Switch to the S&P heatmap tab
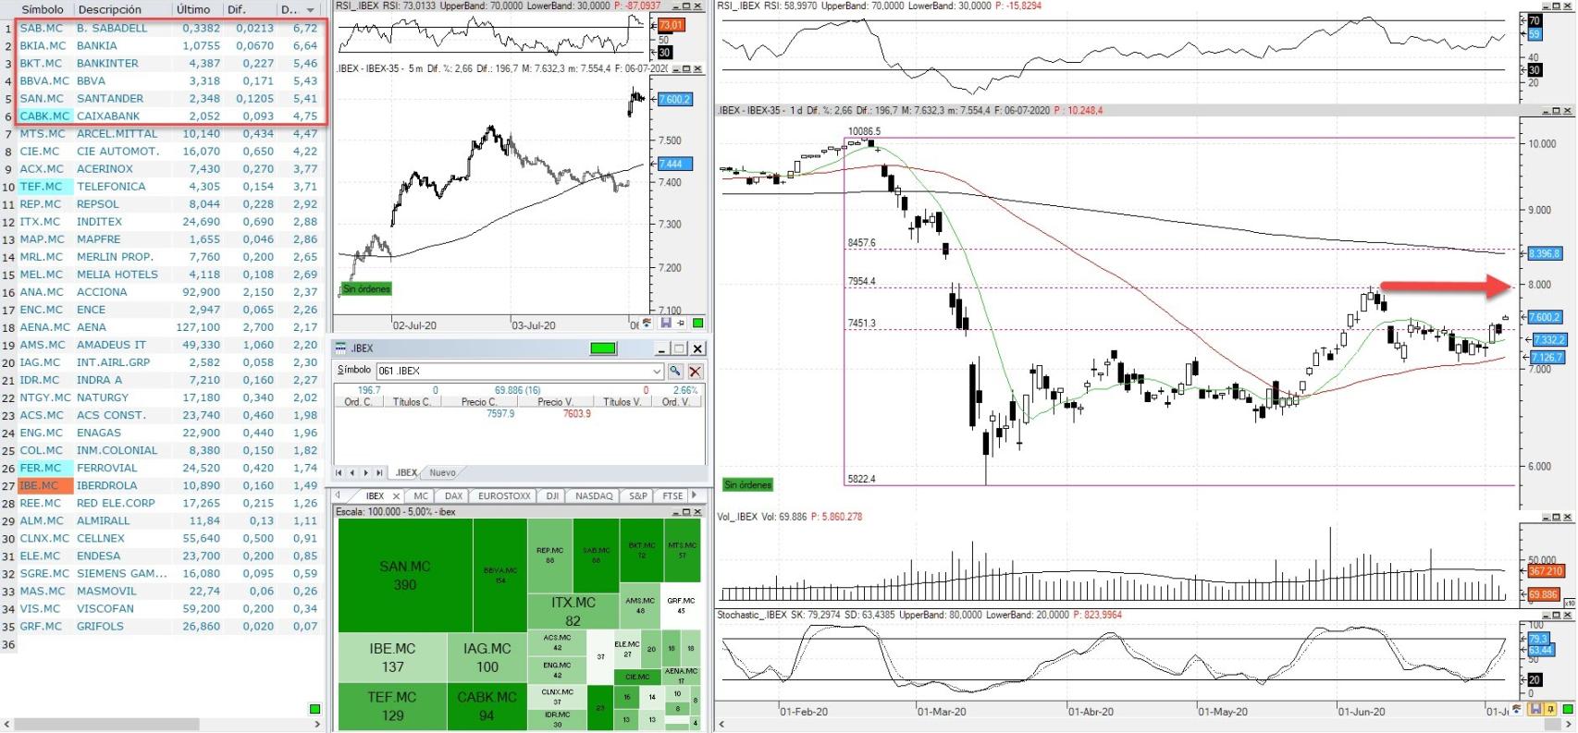1578x733 pixels. tap(637, 496)
